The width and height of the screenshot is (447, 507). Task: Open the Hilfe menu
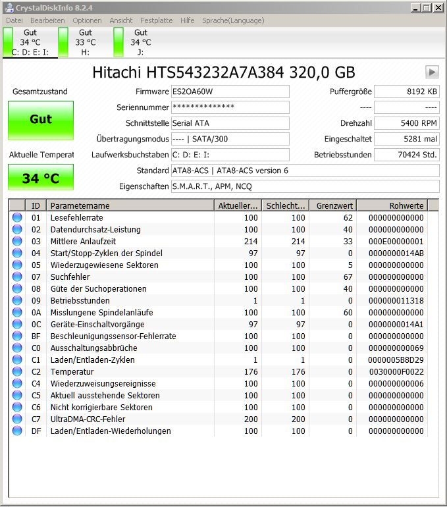[x=188, y=20]
